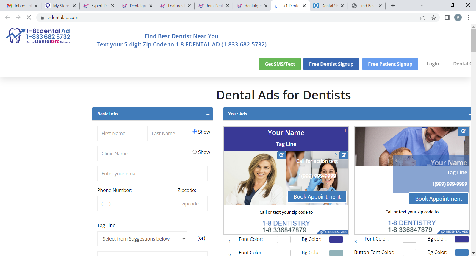Click the dark blue Bg Color swatch for ad 1
Screen dimensions: 476x256
pos(336,239)
